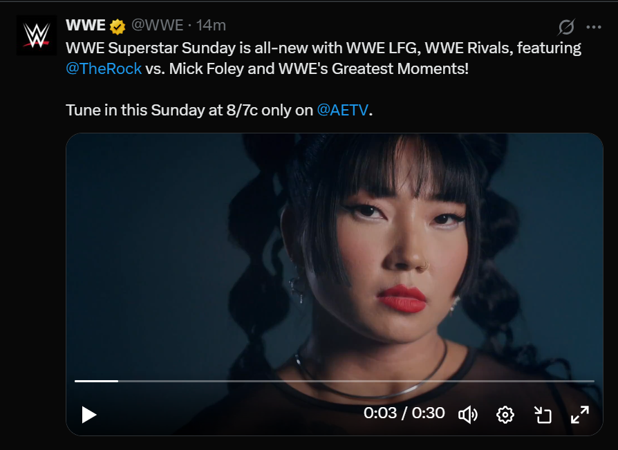Click the 'Tune in this Sunday' line
Screen dimensions: 618x450
pos(218,110)
